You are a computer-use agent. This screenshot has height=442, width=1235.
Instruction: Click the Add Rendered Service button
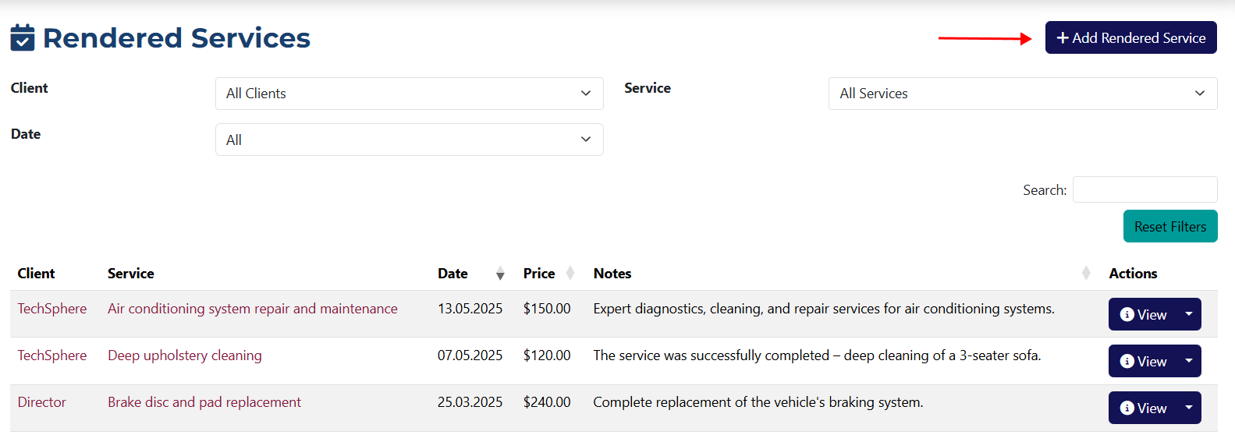point(1130,37)
